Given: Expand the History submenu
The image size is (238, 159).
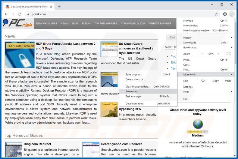Looking at the screenshot, I should coord(208,37).
